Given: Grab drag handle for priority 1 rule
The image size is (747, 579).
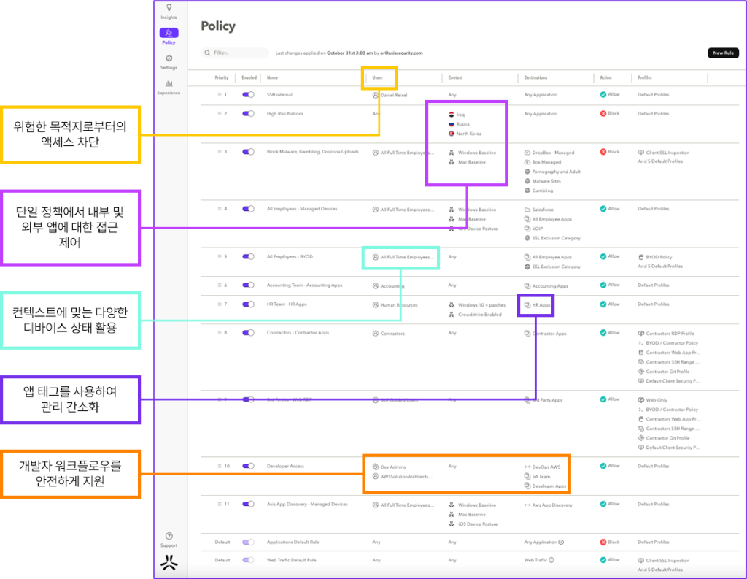Looking at the screenshot, I should [x=219, y=95].
